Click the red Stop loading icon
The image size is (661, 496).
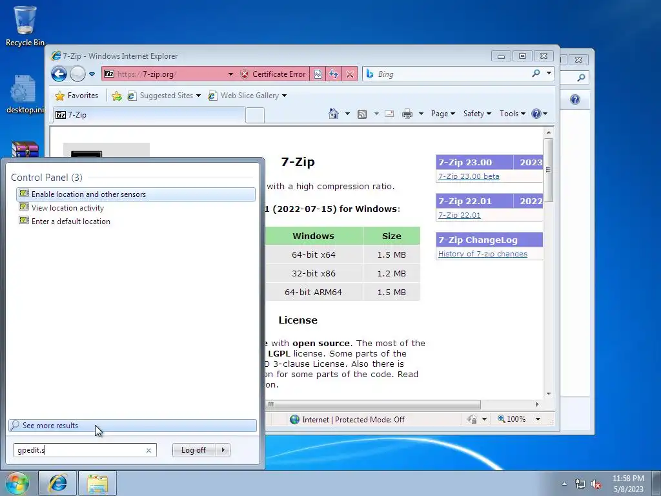pyautogui.click(x=350, y=74)
